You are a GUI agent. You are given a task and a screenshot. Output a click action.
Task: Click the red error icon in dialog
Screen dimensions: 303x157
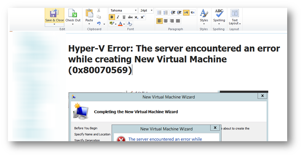(x=121, y=139)
